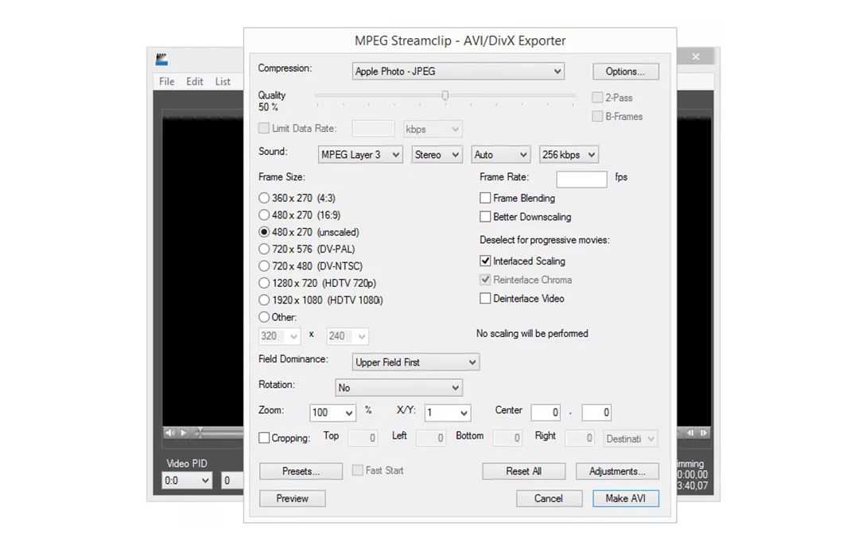Click the MPEG Streamclip app icon

pyautogui.click(x=162, y=59)
